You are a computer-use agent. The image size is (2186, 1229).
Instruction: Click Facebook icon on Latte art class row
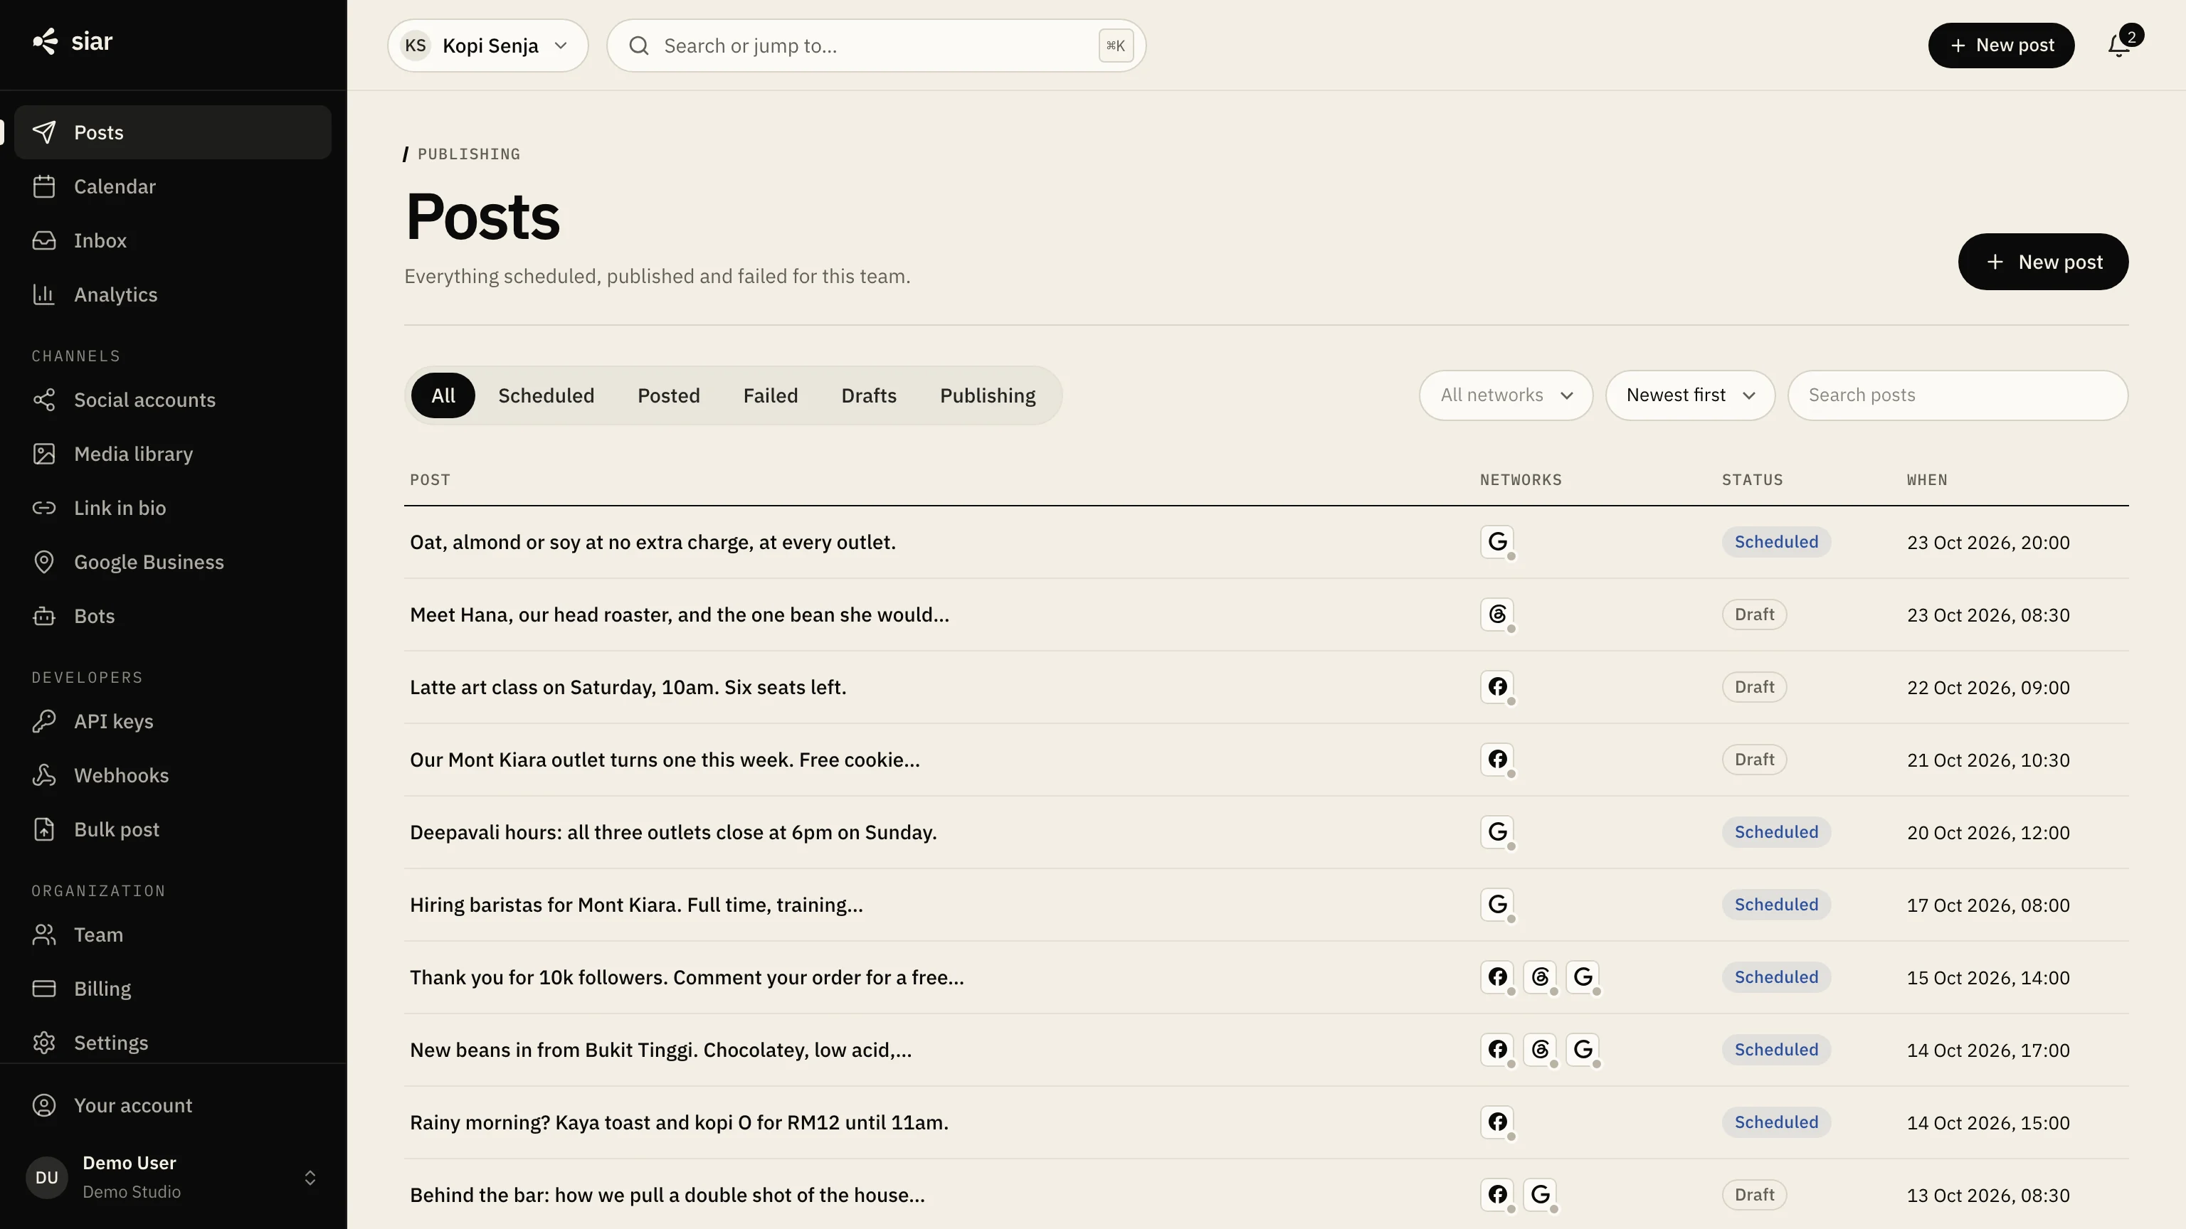tap(1498, 687)
